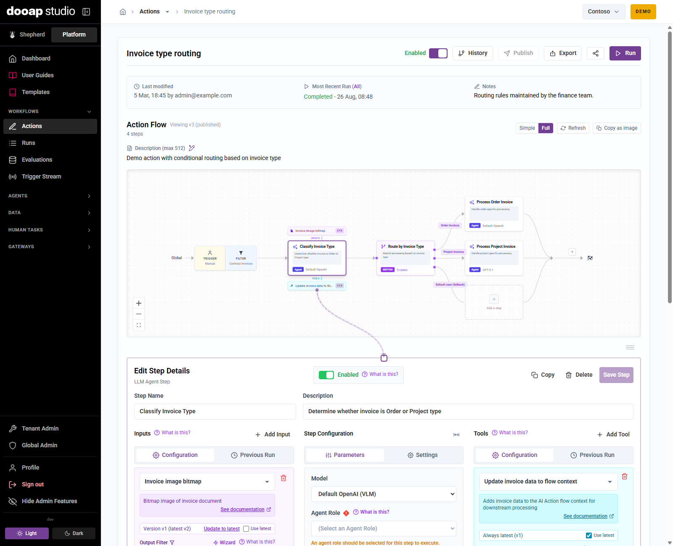The height and width of the screenshot is (546, 673).
Task: Open the Settings tab in Step Configuration
Action: coord(423,455)
